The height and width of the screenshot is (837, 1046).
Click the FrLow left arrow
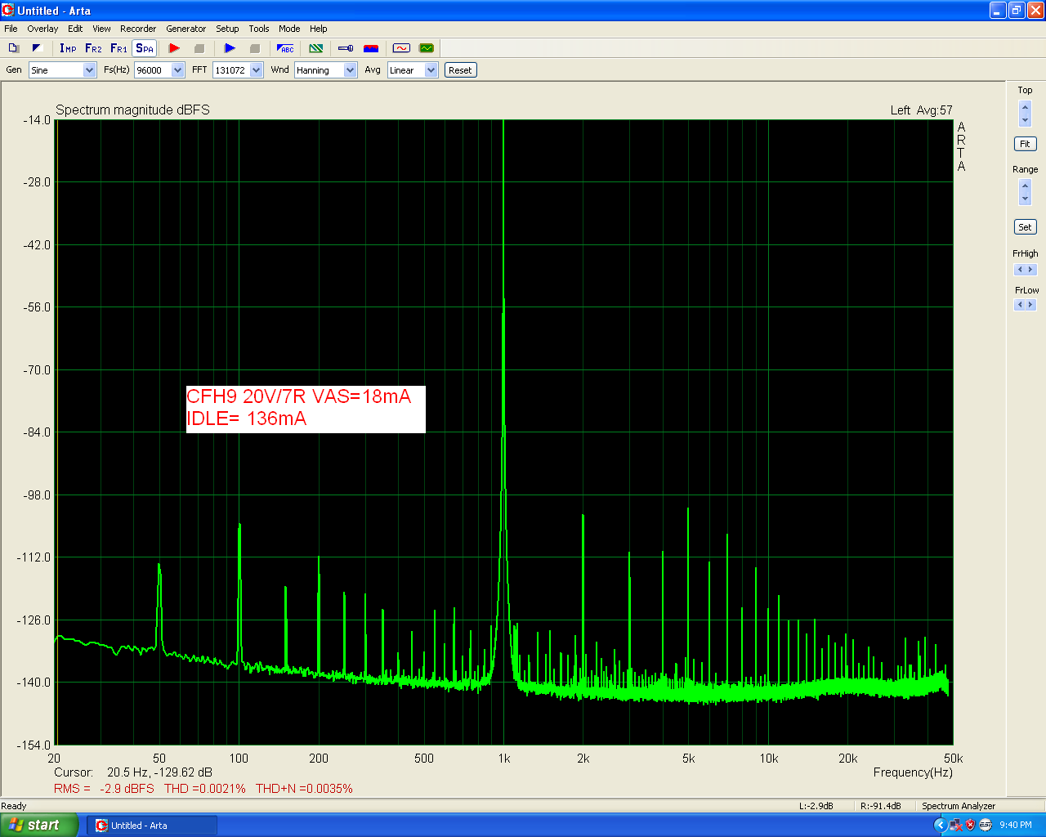(1019, 305)
